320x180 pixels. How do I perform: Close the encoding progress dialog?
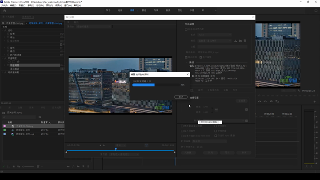tap(187, 74)
